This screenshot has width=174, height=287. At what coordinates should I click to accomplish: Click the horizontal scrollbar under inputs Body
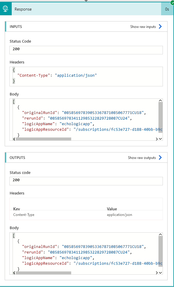(44, 139)
